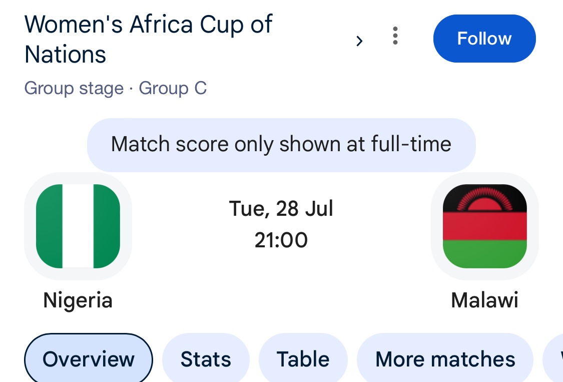Open the Women's Africa Cup of Nations title
Image resolution: width=563 pixels, height=382 pixels.
[148, 39]
